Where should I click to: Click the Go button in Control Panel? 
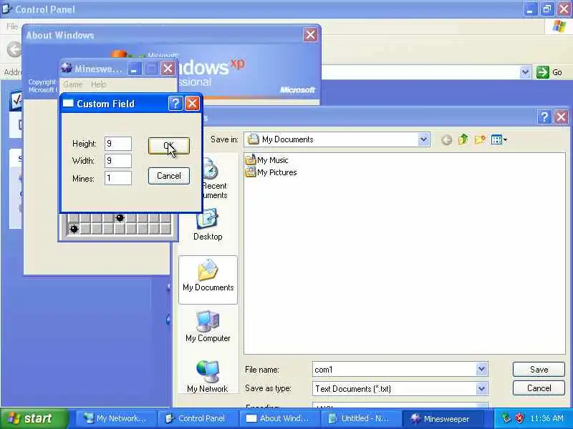click(x=549, y=72)
